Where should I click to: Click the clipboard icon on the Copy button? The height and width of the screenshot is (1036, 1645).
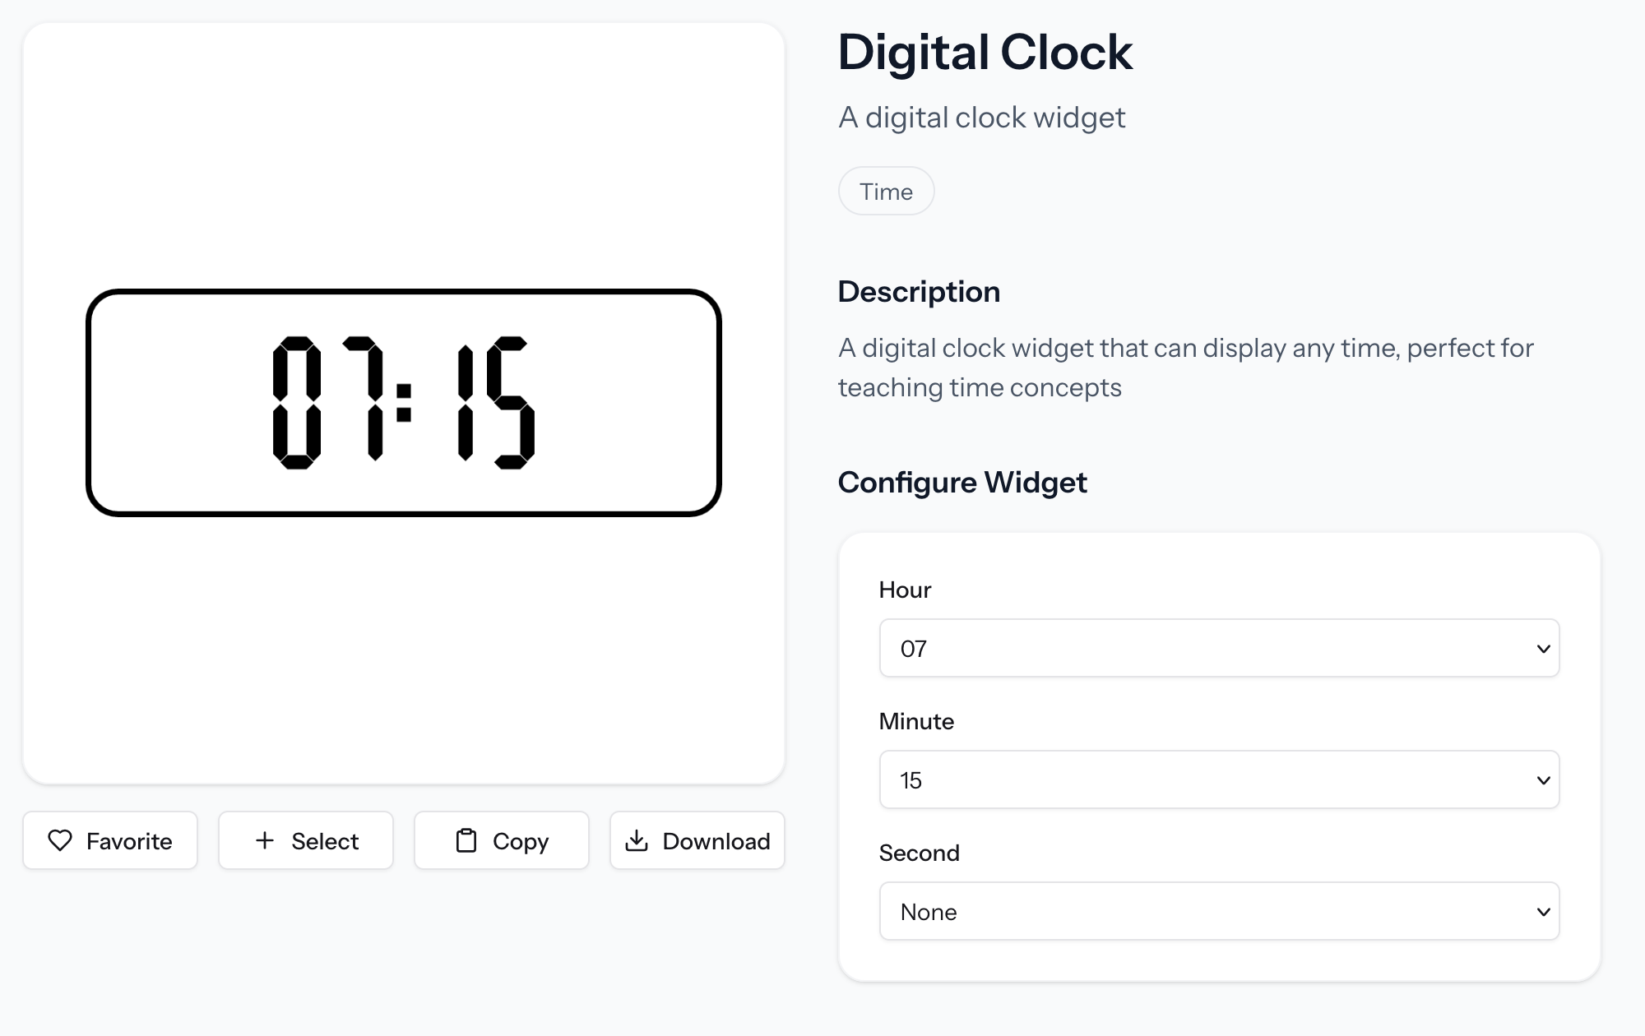(x=466, y=840)
